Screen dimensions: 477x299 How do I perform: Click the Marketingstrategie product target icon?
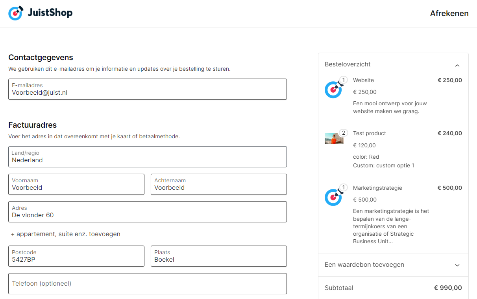point(333,197)
